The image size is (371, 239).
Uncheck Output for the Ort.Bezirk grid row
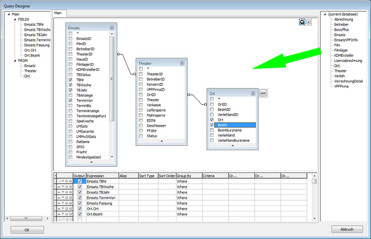[80, 214]
